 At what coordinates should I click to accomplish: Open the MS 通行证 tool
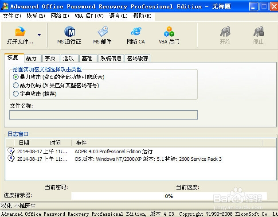tap(69, 35)
